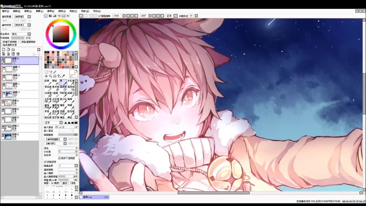Select the 圖層11 layer thumbnail
366x206 pixels.
click(9, 86)
